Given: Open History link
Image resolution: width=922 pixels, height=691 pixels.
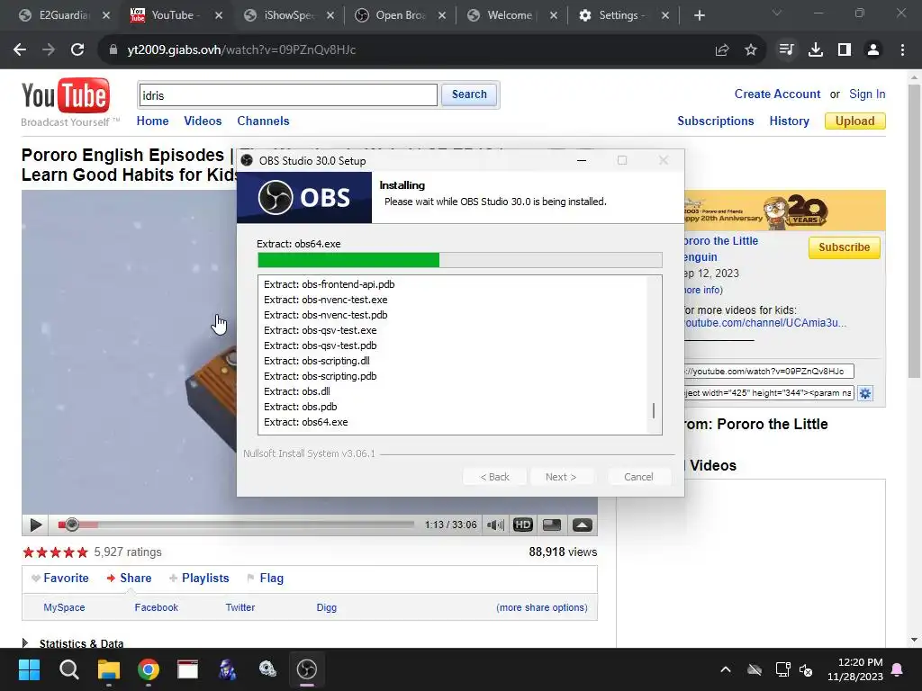Looking at the screenshot, I should pos(789,121).
